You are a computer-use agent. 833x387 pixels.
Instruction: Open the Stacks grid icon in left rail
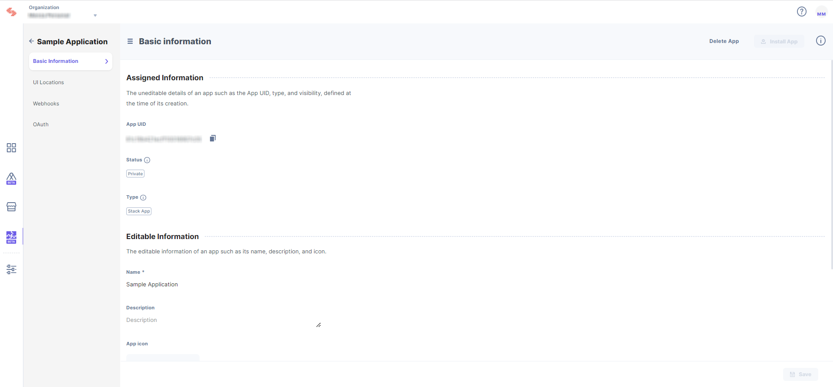click(11, 148)
